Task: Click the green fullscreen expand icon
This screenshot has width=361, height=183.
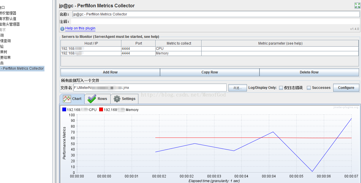Action: tap(357, 6)
